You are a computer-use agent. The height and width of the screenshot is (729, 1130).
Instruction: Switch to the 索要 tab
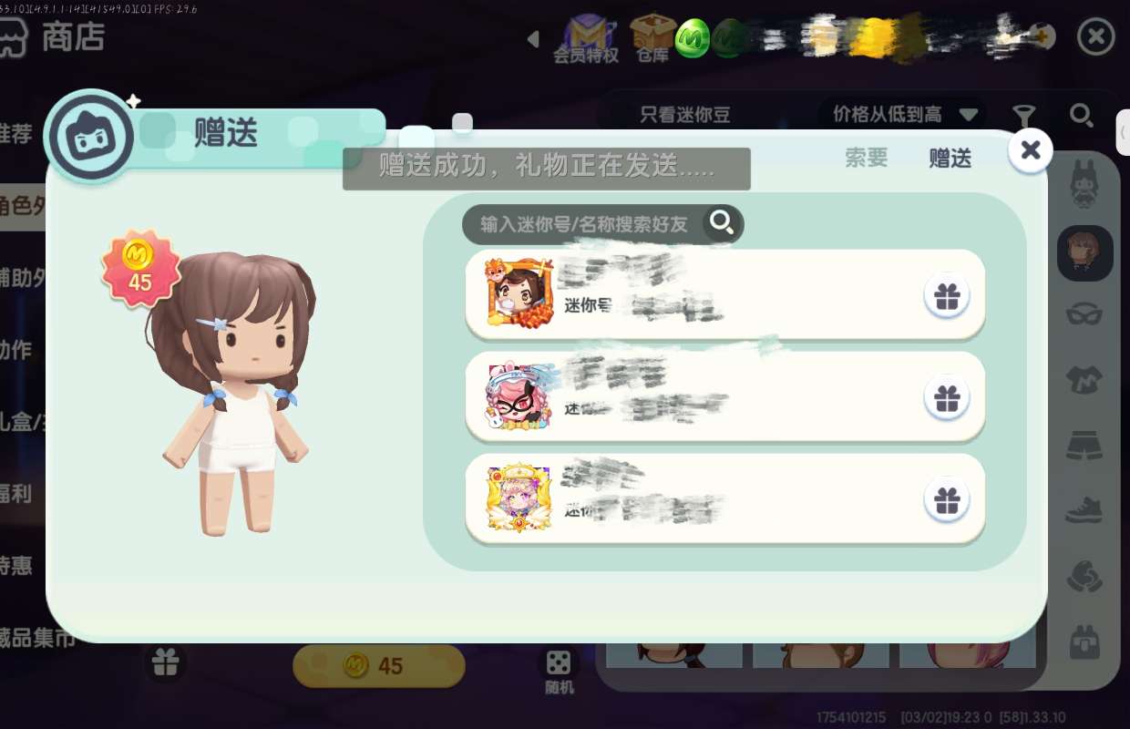point(866,158)
